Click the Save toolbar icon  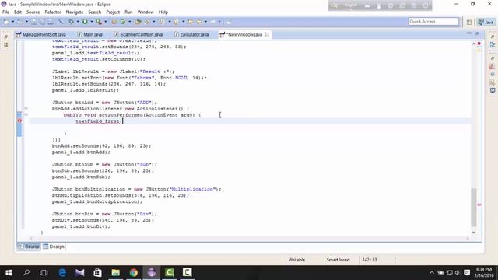(x=33, y=22)
